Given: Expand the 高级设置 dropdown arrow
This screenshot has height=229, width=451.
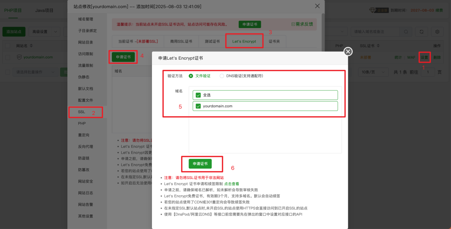Looking at the screenshot, I should (x=56, y=32).
